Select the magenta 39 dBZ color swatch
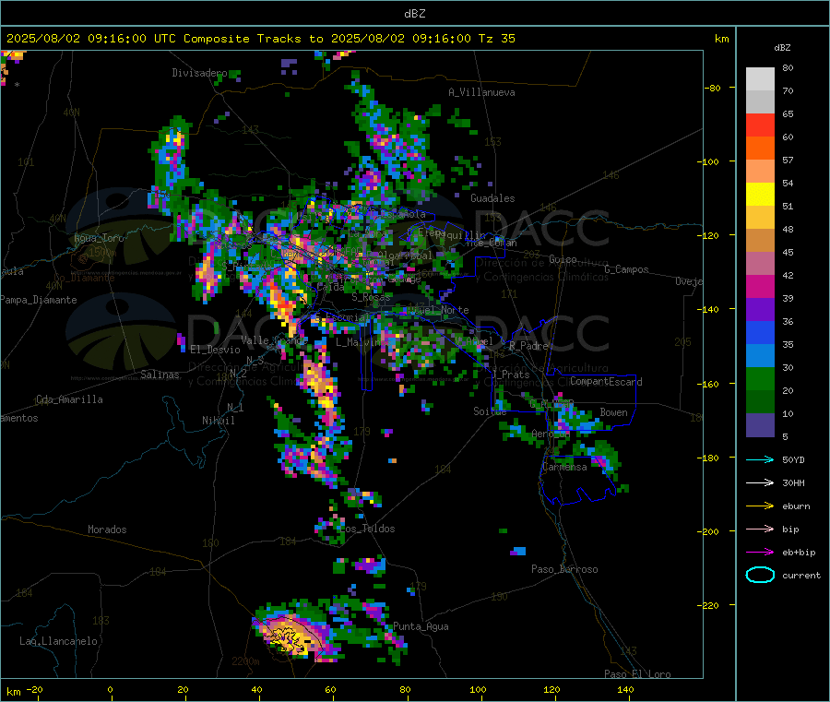The image size is (830, 702). pos(760,286)
